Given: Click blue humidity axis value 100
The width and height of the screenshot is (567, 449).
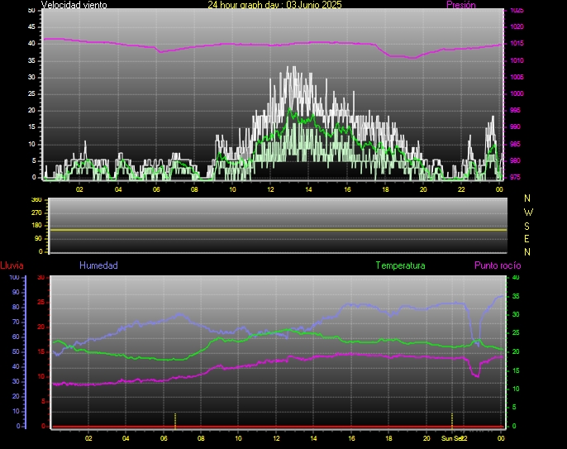Looking at the screenshot, I should coord(15,278).
